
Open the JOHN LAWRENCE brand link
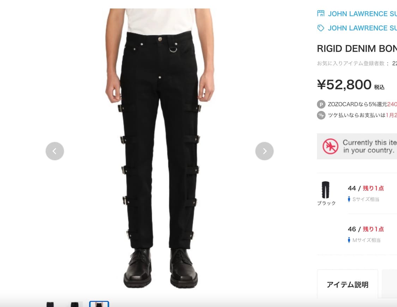point(362,28)
